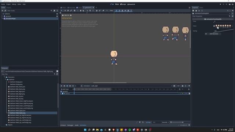Screen dimensions: 235x132
Task: Open the View menu in viewport toolbar
Action: [111, 11]
